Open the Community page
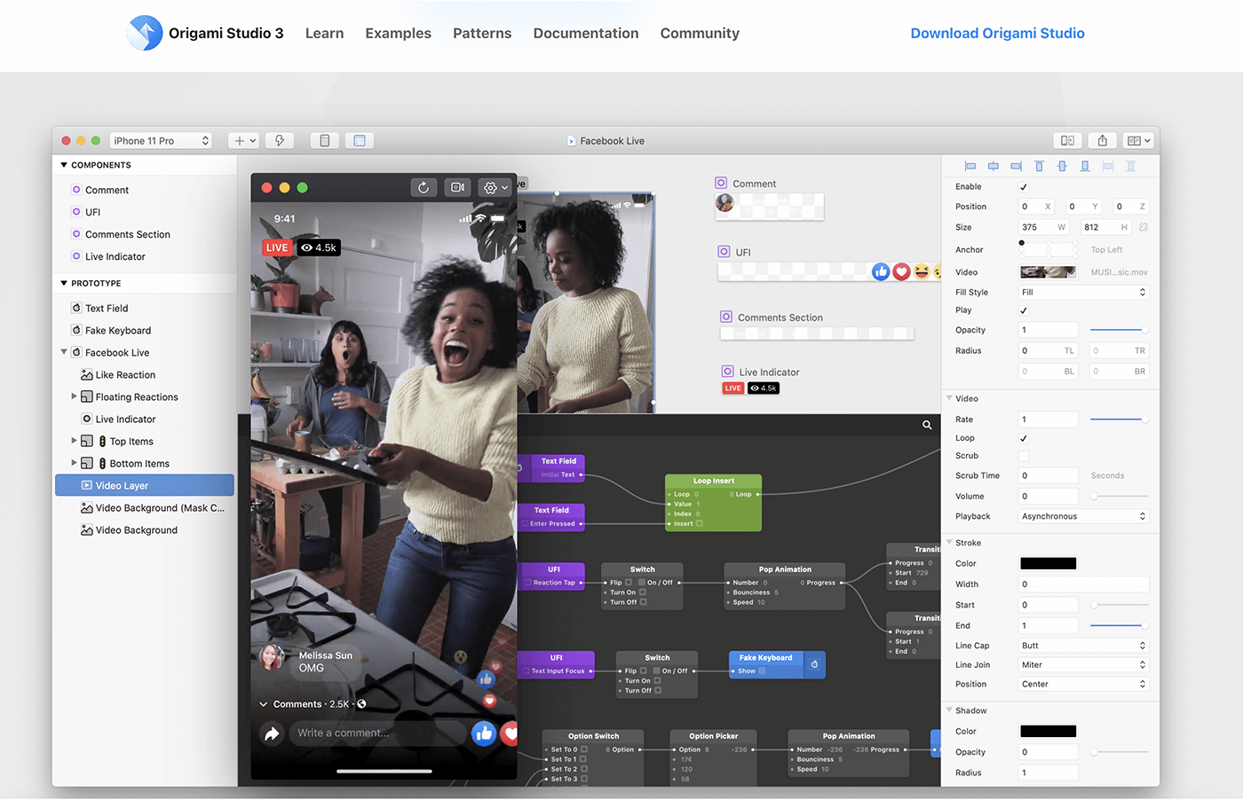 pos(700,34)
